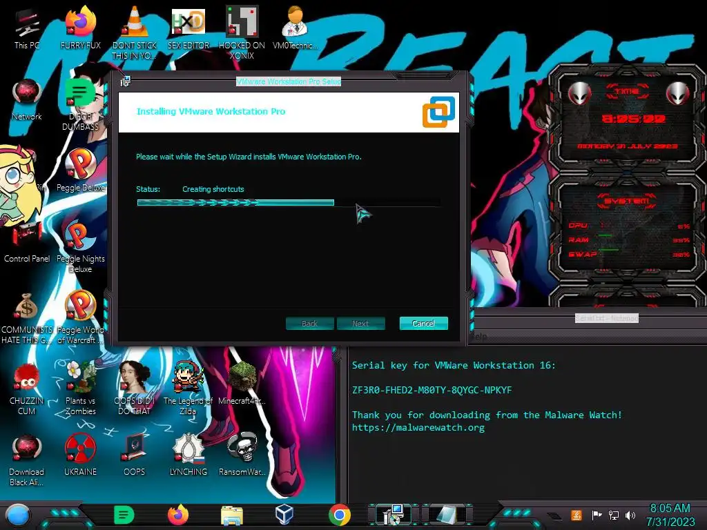Open The Legend of Zilda shortcut

click(x=188, y=389)
